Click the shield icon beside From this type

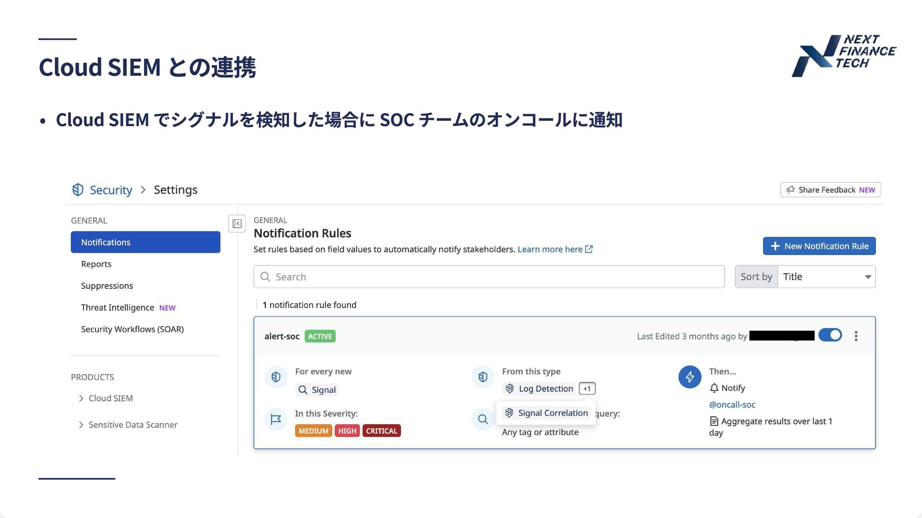[483, 377]
